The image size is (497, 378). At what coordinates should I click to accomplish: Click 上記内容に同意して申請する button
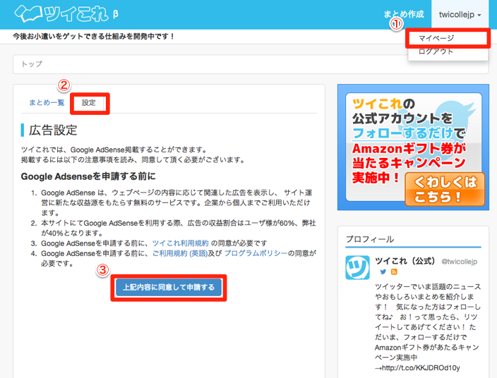169,287
